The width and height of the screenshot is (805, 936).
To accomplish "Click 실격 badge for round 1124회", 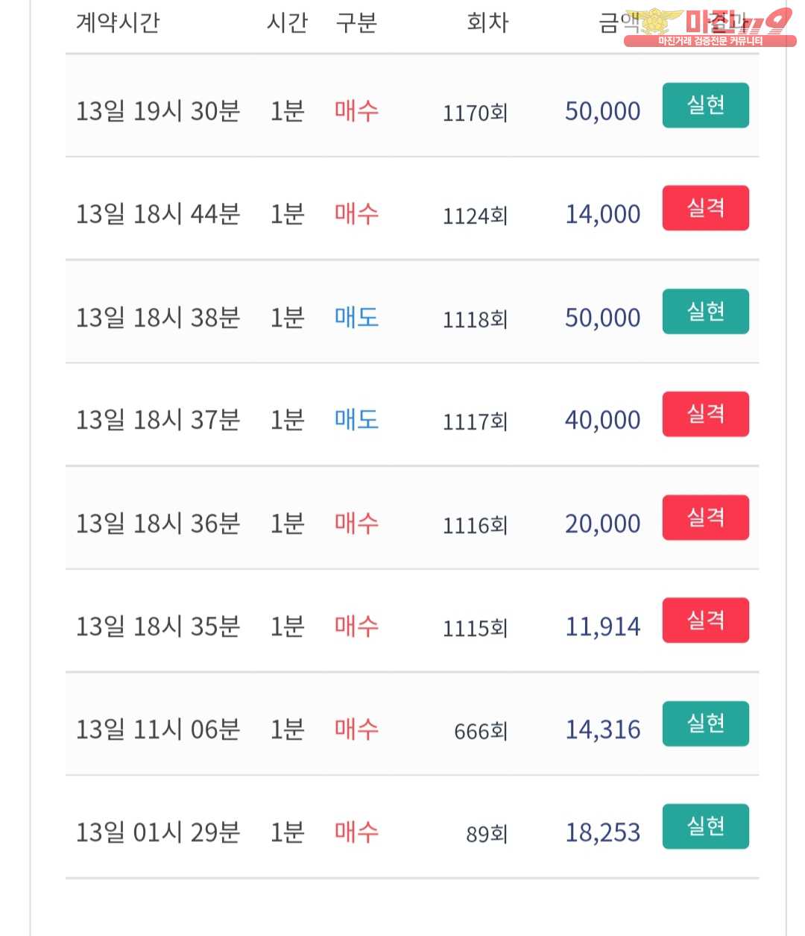I will tap(705, 208).
